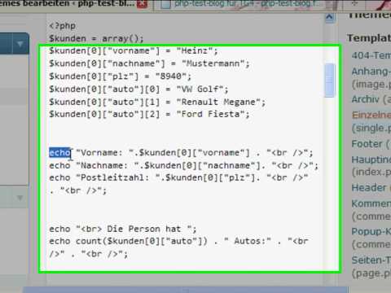Click the echo "Nachname: " code line
Image resolution: width=391 pixels, height=293 pixels.
[x=183, y=165]
